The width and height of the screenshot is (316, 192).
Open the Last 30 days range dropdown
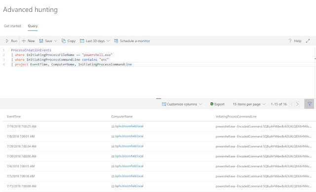tap(95, 41)
